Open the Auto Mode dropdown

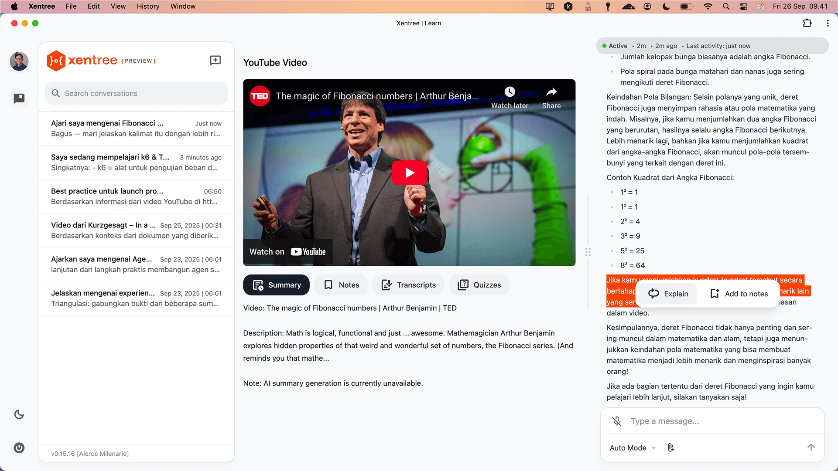coord(633,447)
